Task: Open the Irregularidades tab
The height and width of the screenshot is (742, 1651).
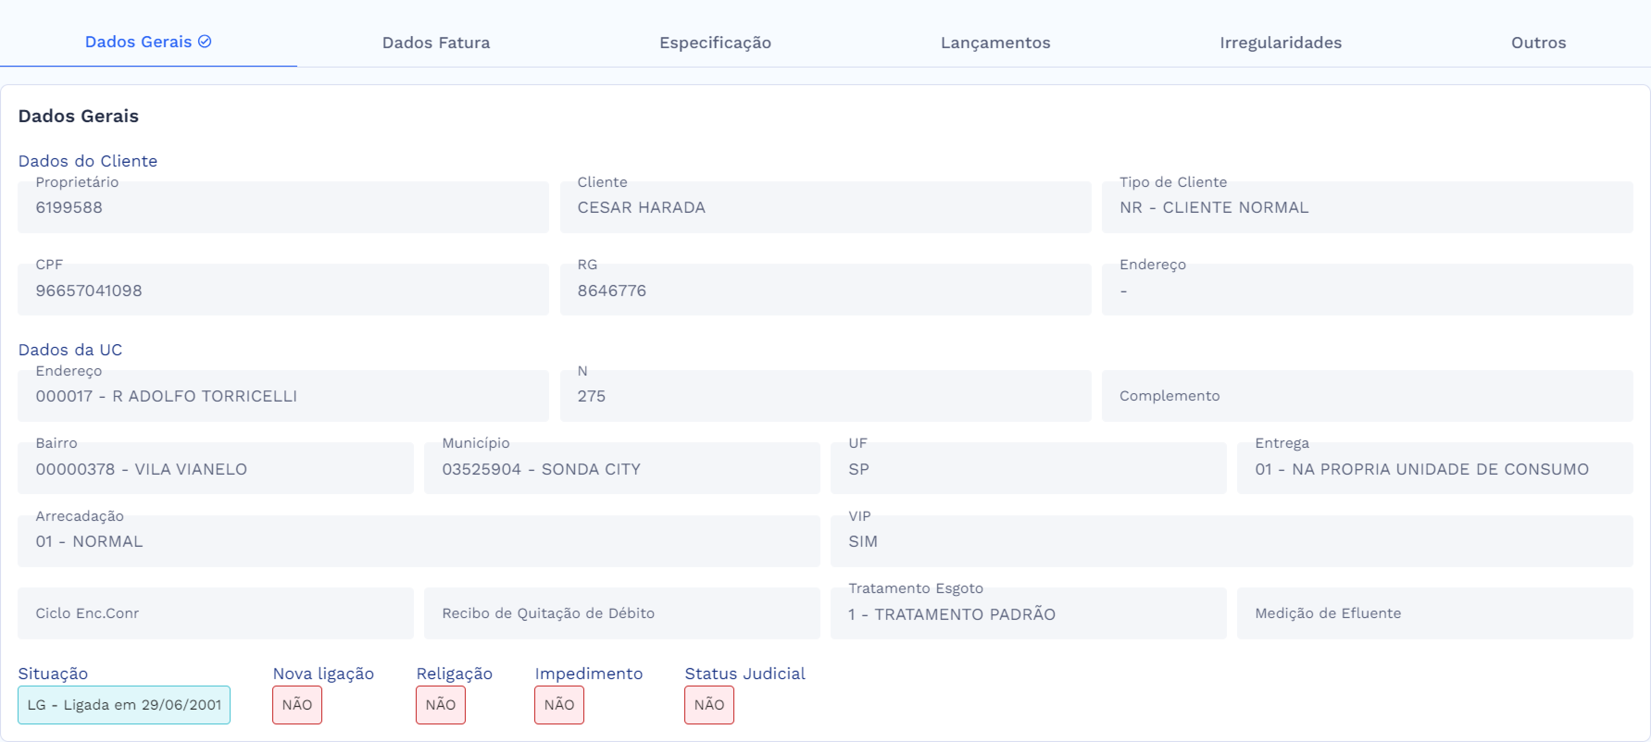Action: point(1280,42)
